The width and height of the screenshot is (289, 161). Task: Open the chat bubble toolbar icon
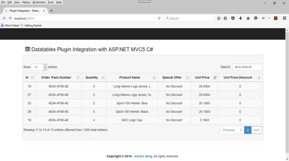tap(255, 18)
